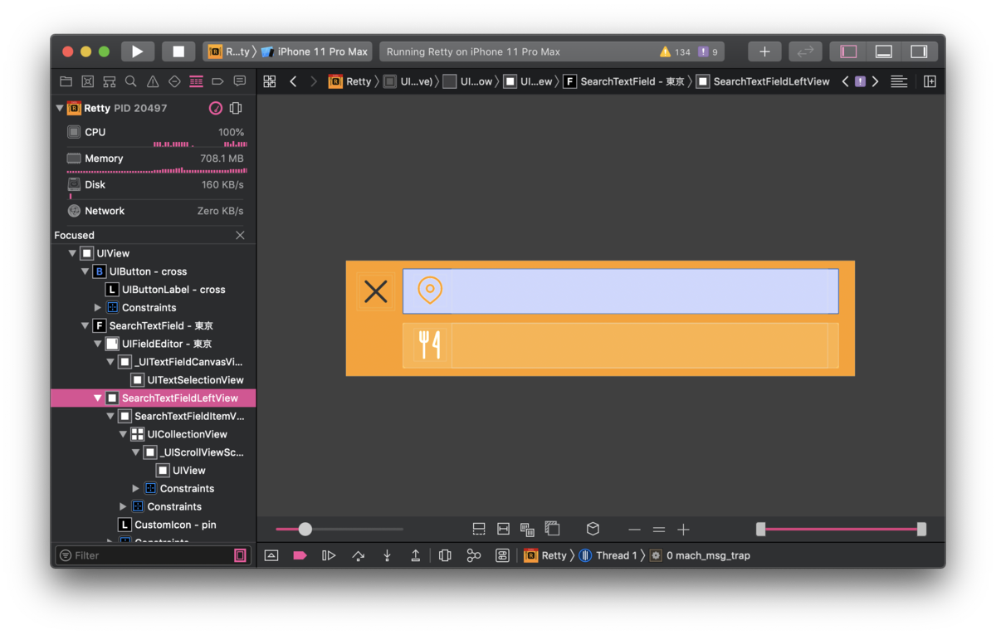This screenshot has height=635, width=996.
Task: Open the Symbol navigator
Action: click(x=109, y=81)
